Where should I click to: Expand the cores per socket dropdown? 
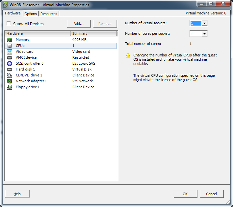tap(204, 34)
